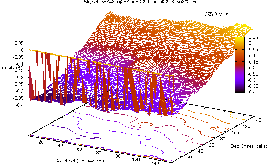
Task: Click the RA Offset axis tick 60
Action: pos(79,149)
